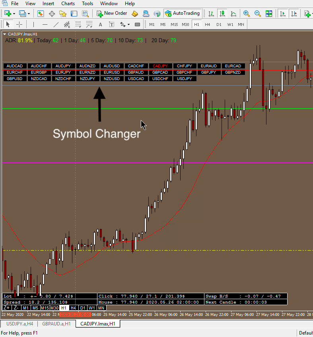Open the File menu
The height and width of the screenshot is (337, 313).
pos(15,4)
